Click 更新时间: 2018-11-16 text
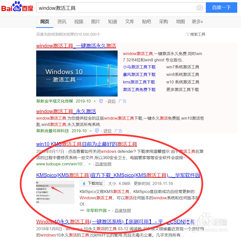The height and width of the screenshot is (238, 241). [153, 183]
